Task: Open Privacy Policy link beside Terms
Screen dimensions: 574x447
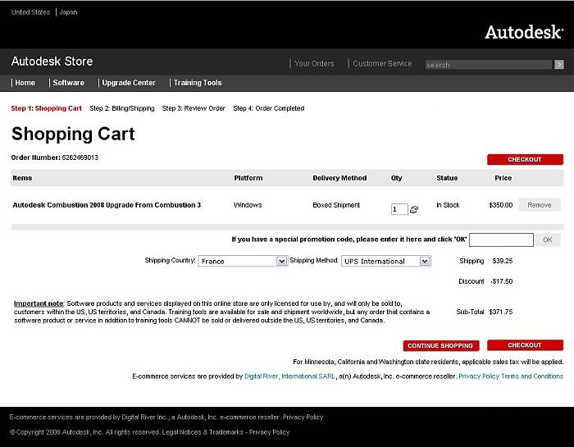Action: (x=479, y=376)
